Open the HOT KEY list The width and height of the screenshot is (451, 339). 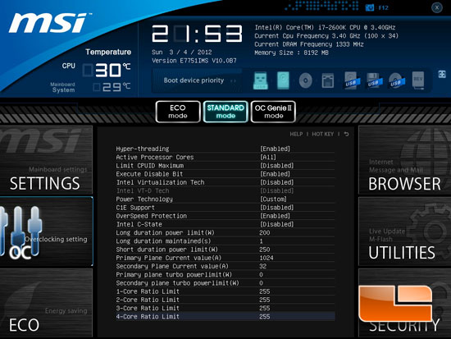(323, 135)
